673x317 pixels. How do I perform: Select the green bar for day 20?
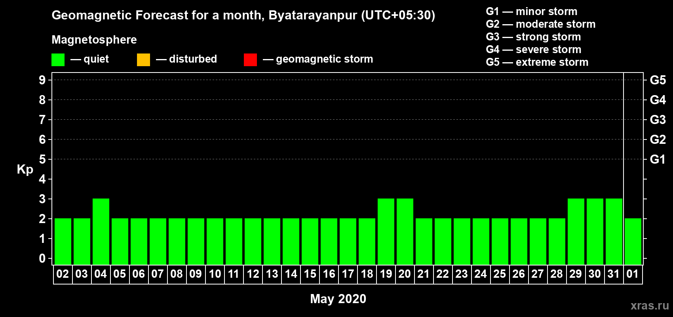pos(405,231)
